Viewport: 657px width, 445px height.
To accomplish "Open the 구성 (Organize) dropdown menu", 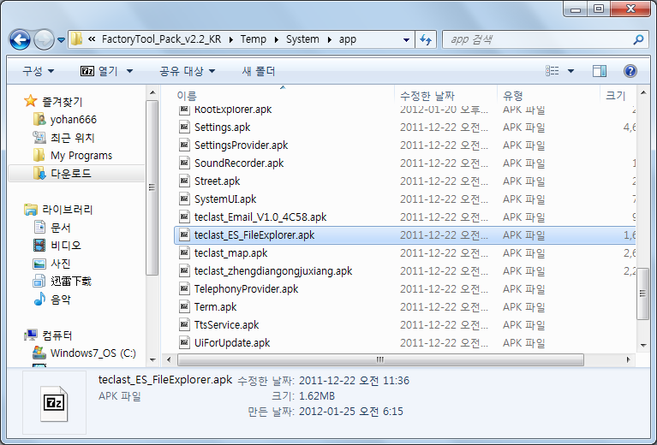I will pyautogui.click(x=38, y=71).
